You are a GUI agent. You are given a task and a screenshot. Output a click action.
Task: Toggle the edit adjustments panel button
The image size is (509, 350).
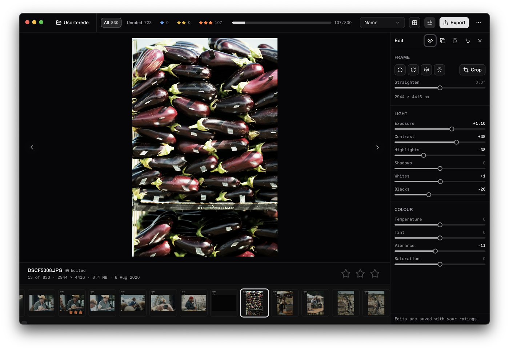(430, 23)
